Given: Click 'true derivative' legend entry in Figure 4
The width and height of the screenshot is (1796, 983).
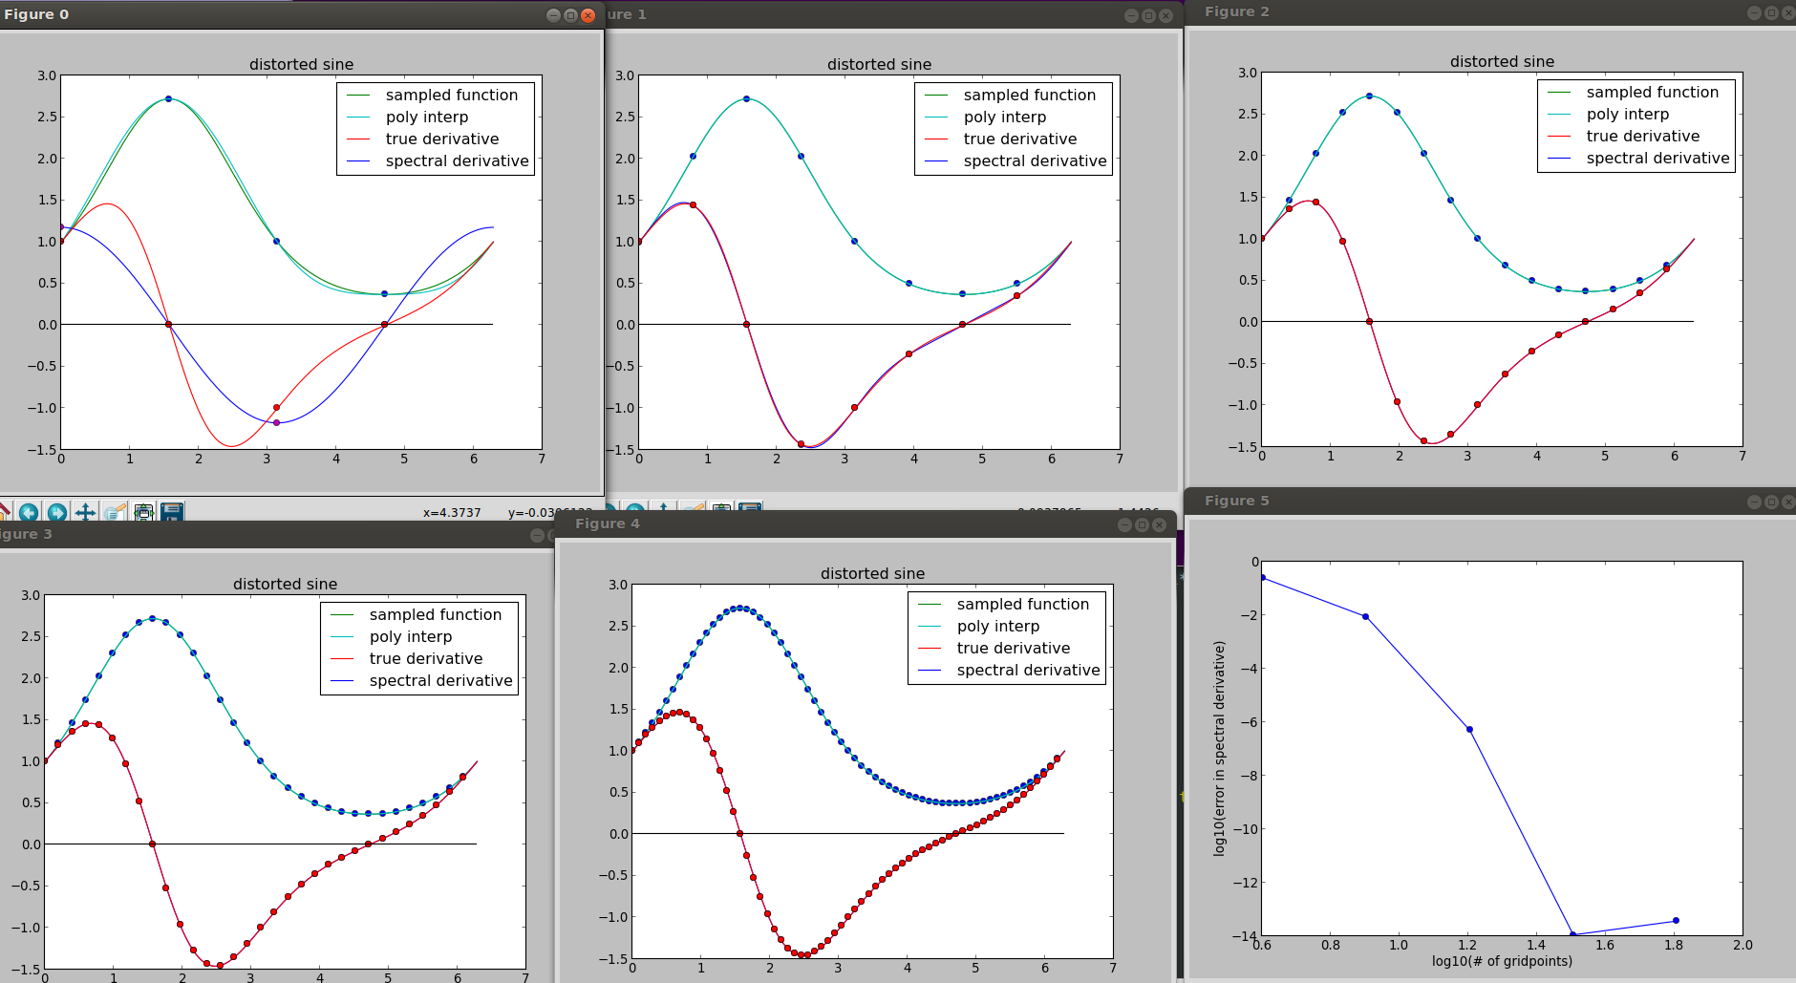Looking at the screenshot, I should [1014, 649].
